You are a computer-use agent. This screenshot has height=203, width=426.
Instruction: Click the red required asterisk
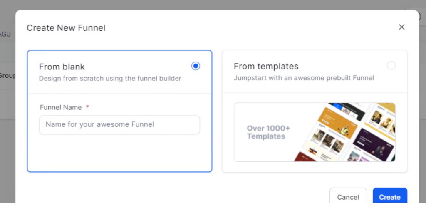click(x=87, y=107)
